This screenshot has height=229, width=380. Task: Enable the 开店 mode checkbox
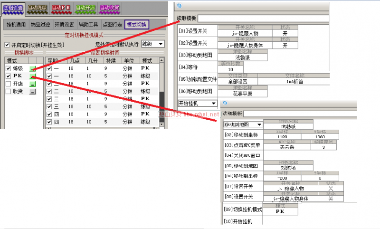coord(8,84)
